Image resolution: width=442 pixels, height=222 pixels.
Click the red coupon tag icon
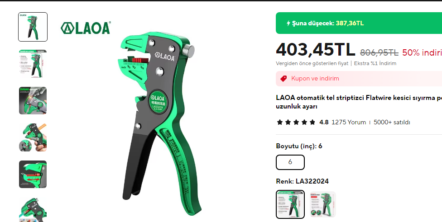coord(283,79)
